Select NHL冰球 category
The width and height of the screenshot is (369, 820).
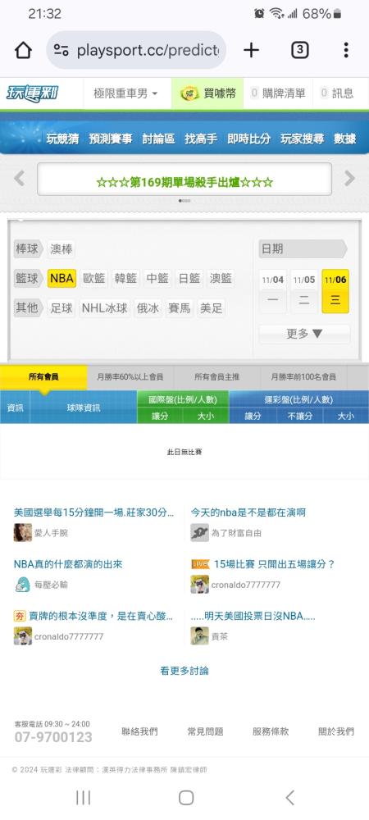104,308
